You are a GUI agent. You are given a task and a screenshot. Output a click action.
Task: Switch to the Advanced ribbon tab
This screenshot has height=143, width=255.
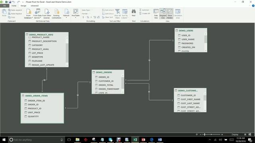click(35, 6)
